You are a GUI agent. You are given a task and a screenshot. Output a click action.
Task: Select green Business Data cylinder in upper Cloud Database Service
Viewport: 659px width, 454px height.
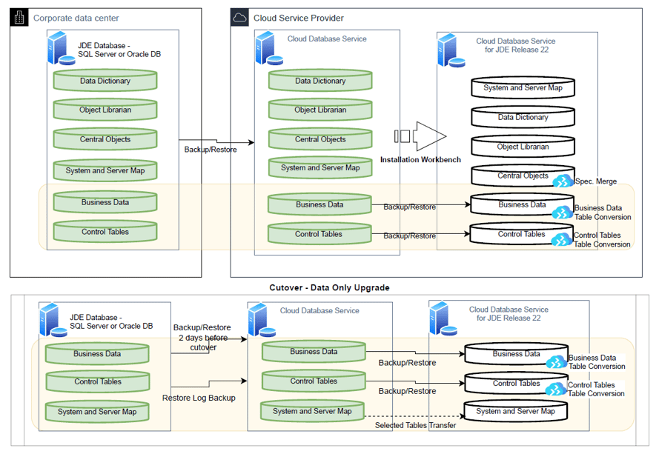tap(319, 204)
